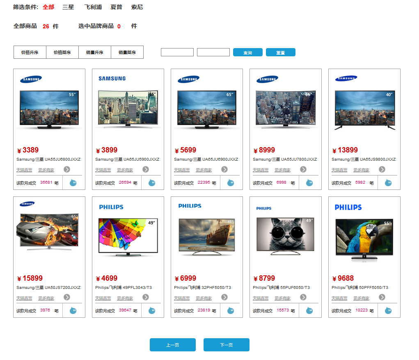Viewport: 419px width, 360px height.
Task: Open the curved 55-inch ¥3899 Samsung TV image
Action: tap(128, 109)
